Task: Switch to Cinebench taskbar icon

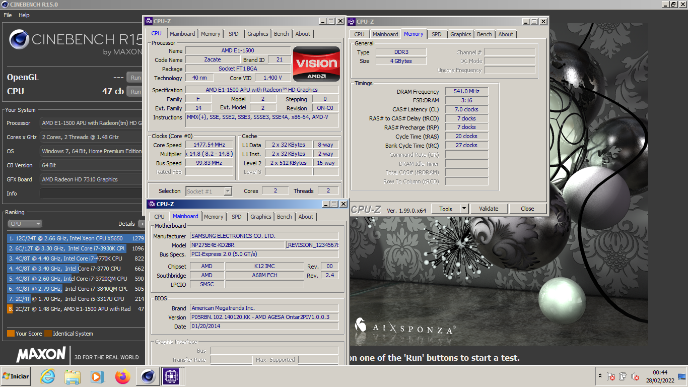Action: (x=148, y=376)
